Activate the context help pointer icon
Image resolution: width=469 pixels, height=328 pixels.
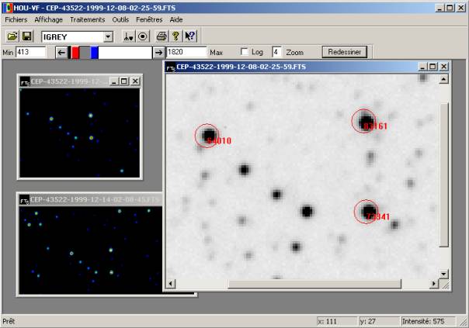(190, 36)
